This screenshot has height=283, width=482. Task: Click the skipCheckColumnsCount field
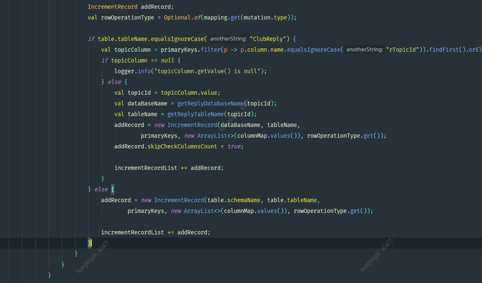[x=182, y=147]
